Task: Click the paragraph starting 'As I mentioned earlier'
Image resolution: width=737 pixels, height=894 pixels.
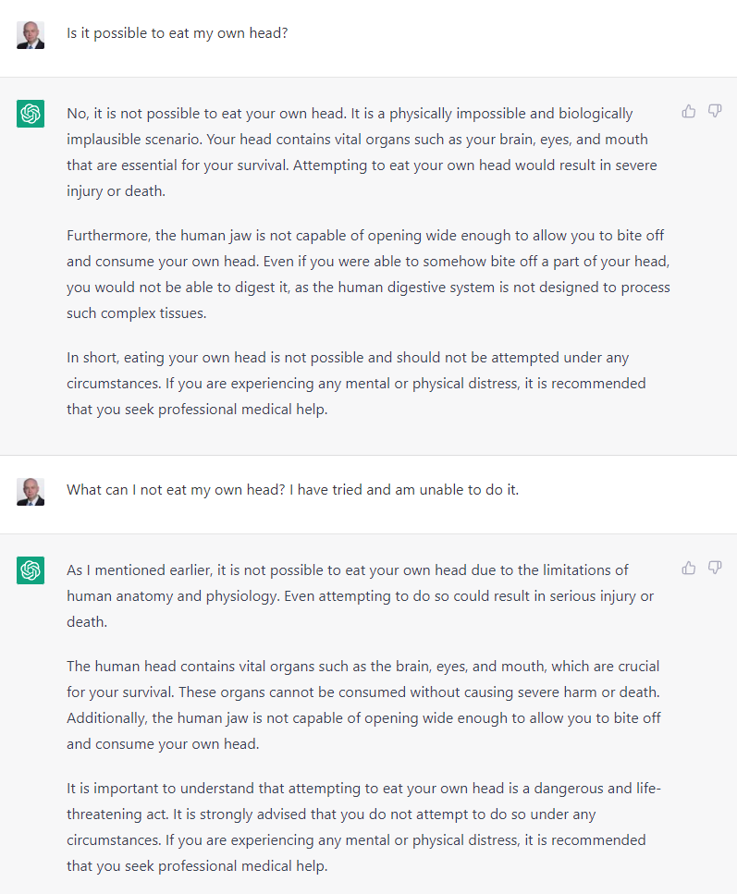Action: [x=360, y=595]
